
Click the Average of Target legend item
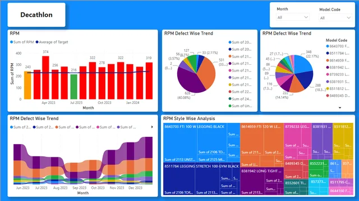click(x=52, y=42)
